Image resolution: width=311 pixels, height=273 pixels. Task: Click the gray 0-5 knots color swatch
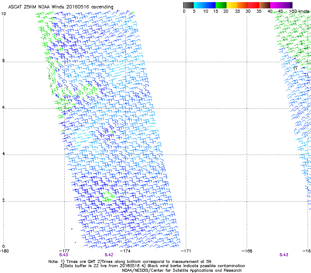pyautogui.click(x=188, y=5)
